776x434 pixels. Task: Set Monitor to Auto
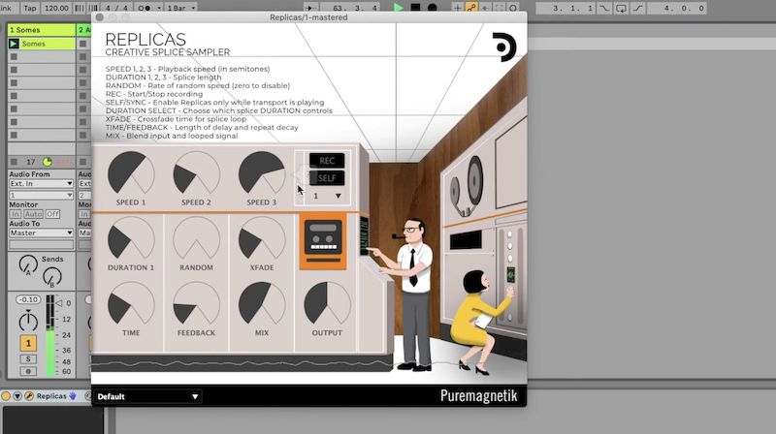(33, 214)
